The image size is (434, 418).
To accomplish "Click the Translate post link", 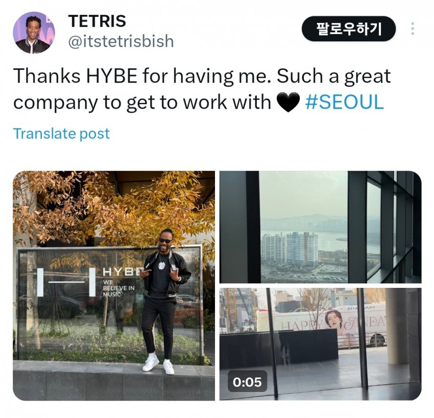I will (x=61, y=134).
